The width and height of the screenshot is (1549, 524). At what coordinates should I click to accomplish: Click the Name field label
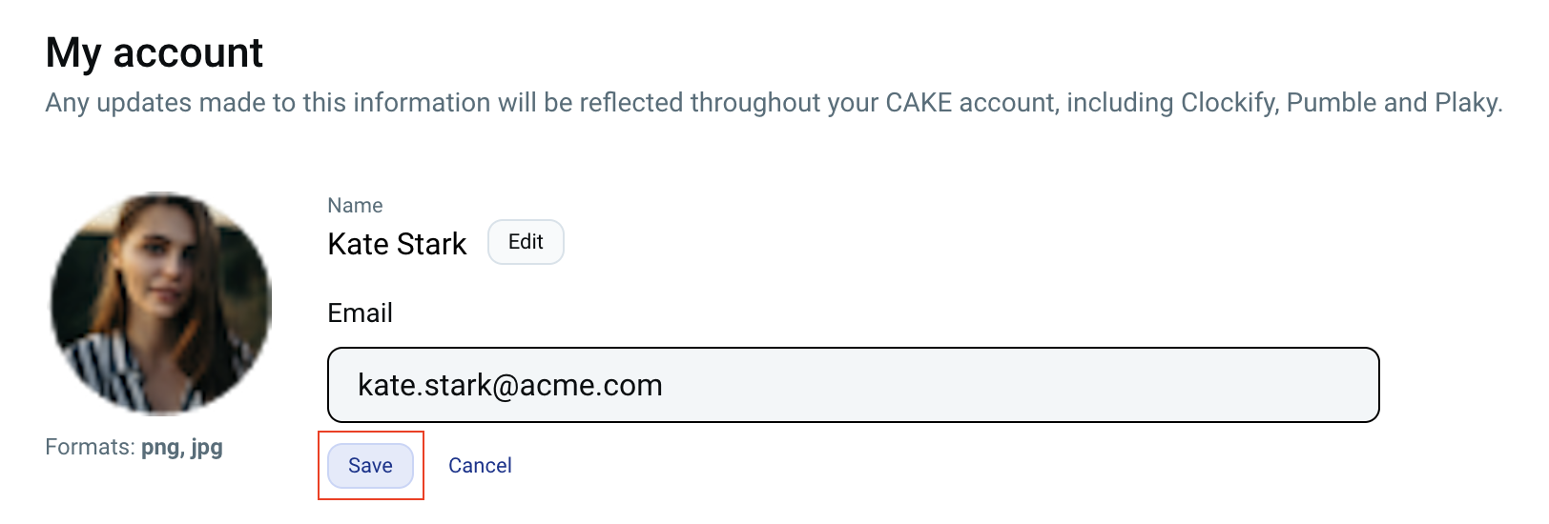click(355, 206)
